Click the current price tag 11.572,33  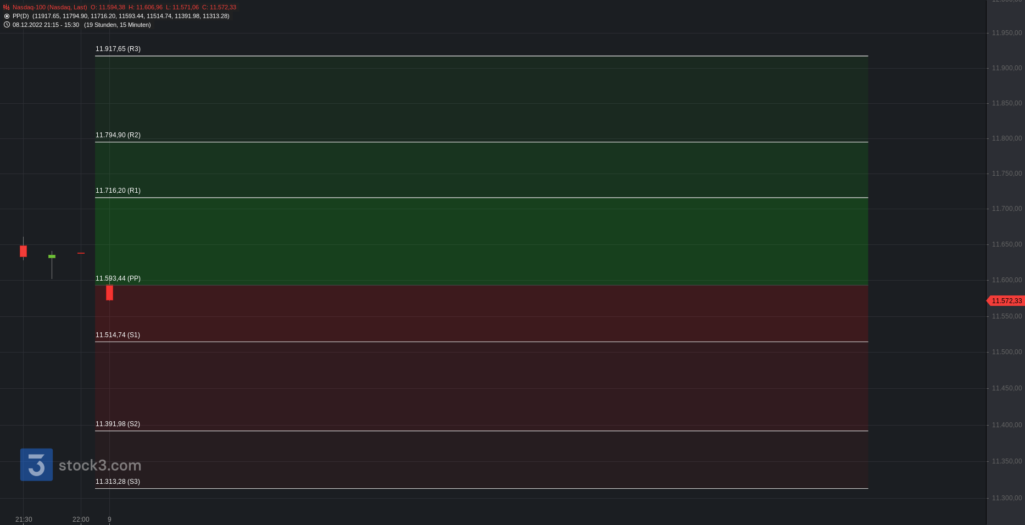1006,301
